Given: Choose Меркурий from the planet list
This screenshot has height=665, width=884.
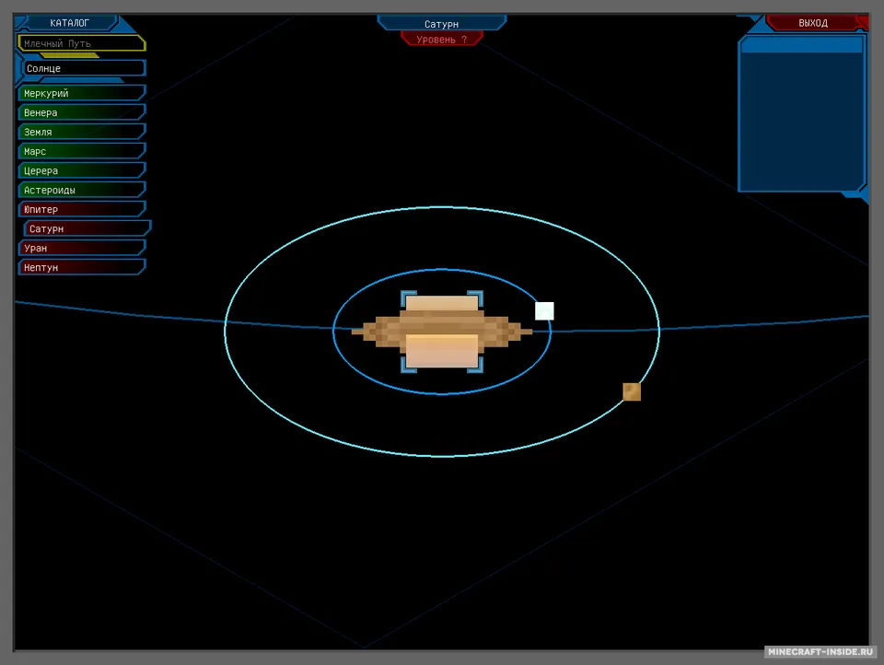Looking at the screenshot, I should (x=82, y=93).
